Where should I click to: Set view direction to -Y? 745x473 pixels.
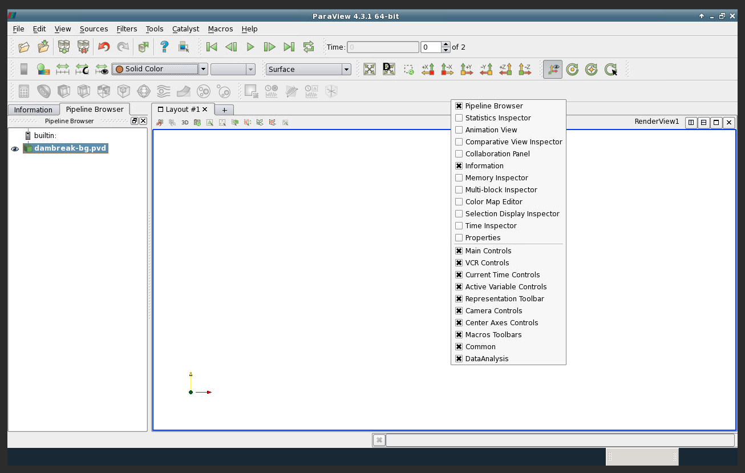[x=486, y=69]
